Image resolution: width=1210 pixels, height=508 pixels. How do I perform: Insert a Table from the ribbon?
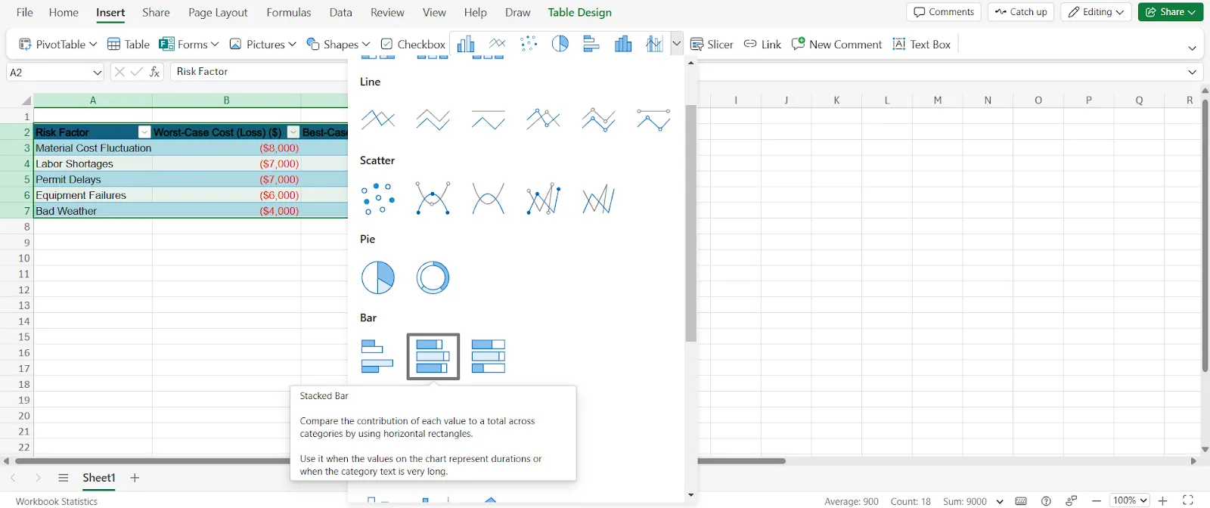point(128,44)
